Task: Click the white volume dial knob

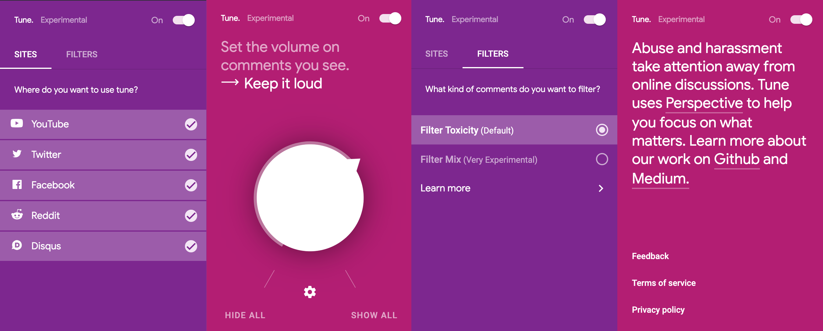Action: [x=310, y=198]
